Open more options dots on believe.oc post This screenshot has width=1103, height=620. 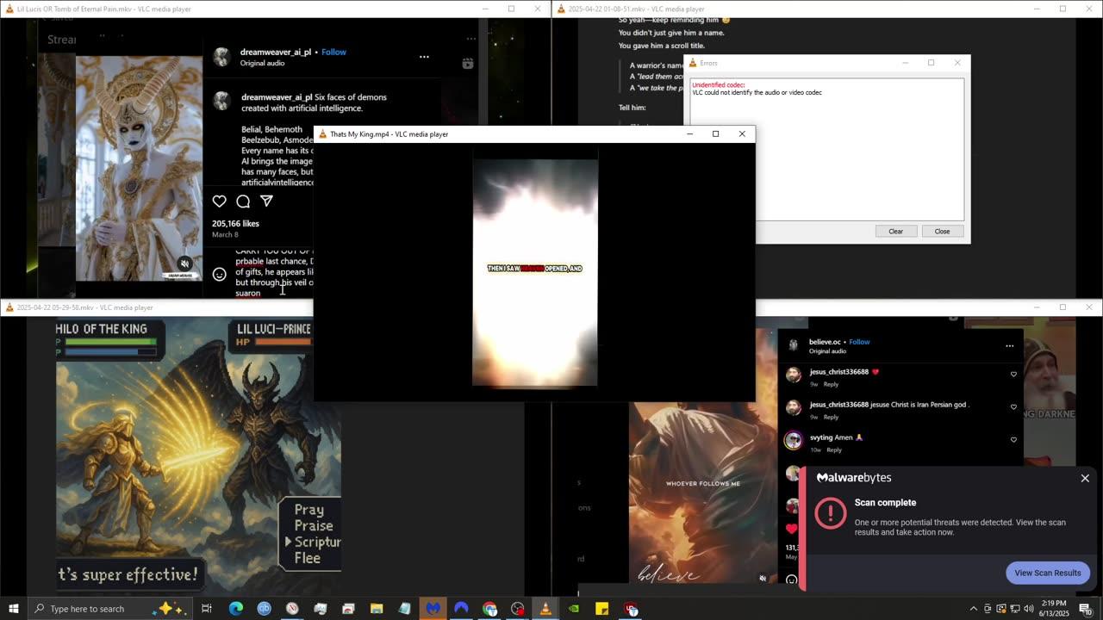1009,346
